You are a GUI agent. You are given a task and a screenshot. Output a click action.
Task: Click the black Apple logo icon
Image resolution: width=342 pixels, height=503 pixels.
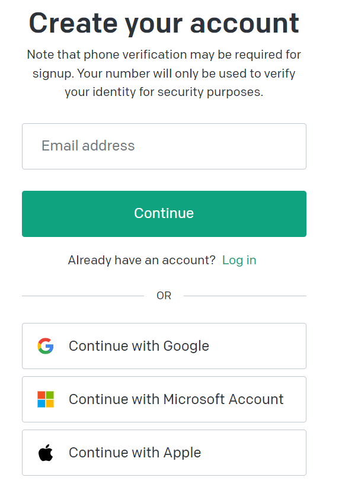coord(46,453)
